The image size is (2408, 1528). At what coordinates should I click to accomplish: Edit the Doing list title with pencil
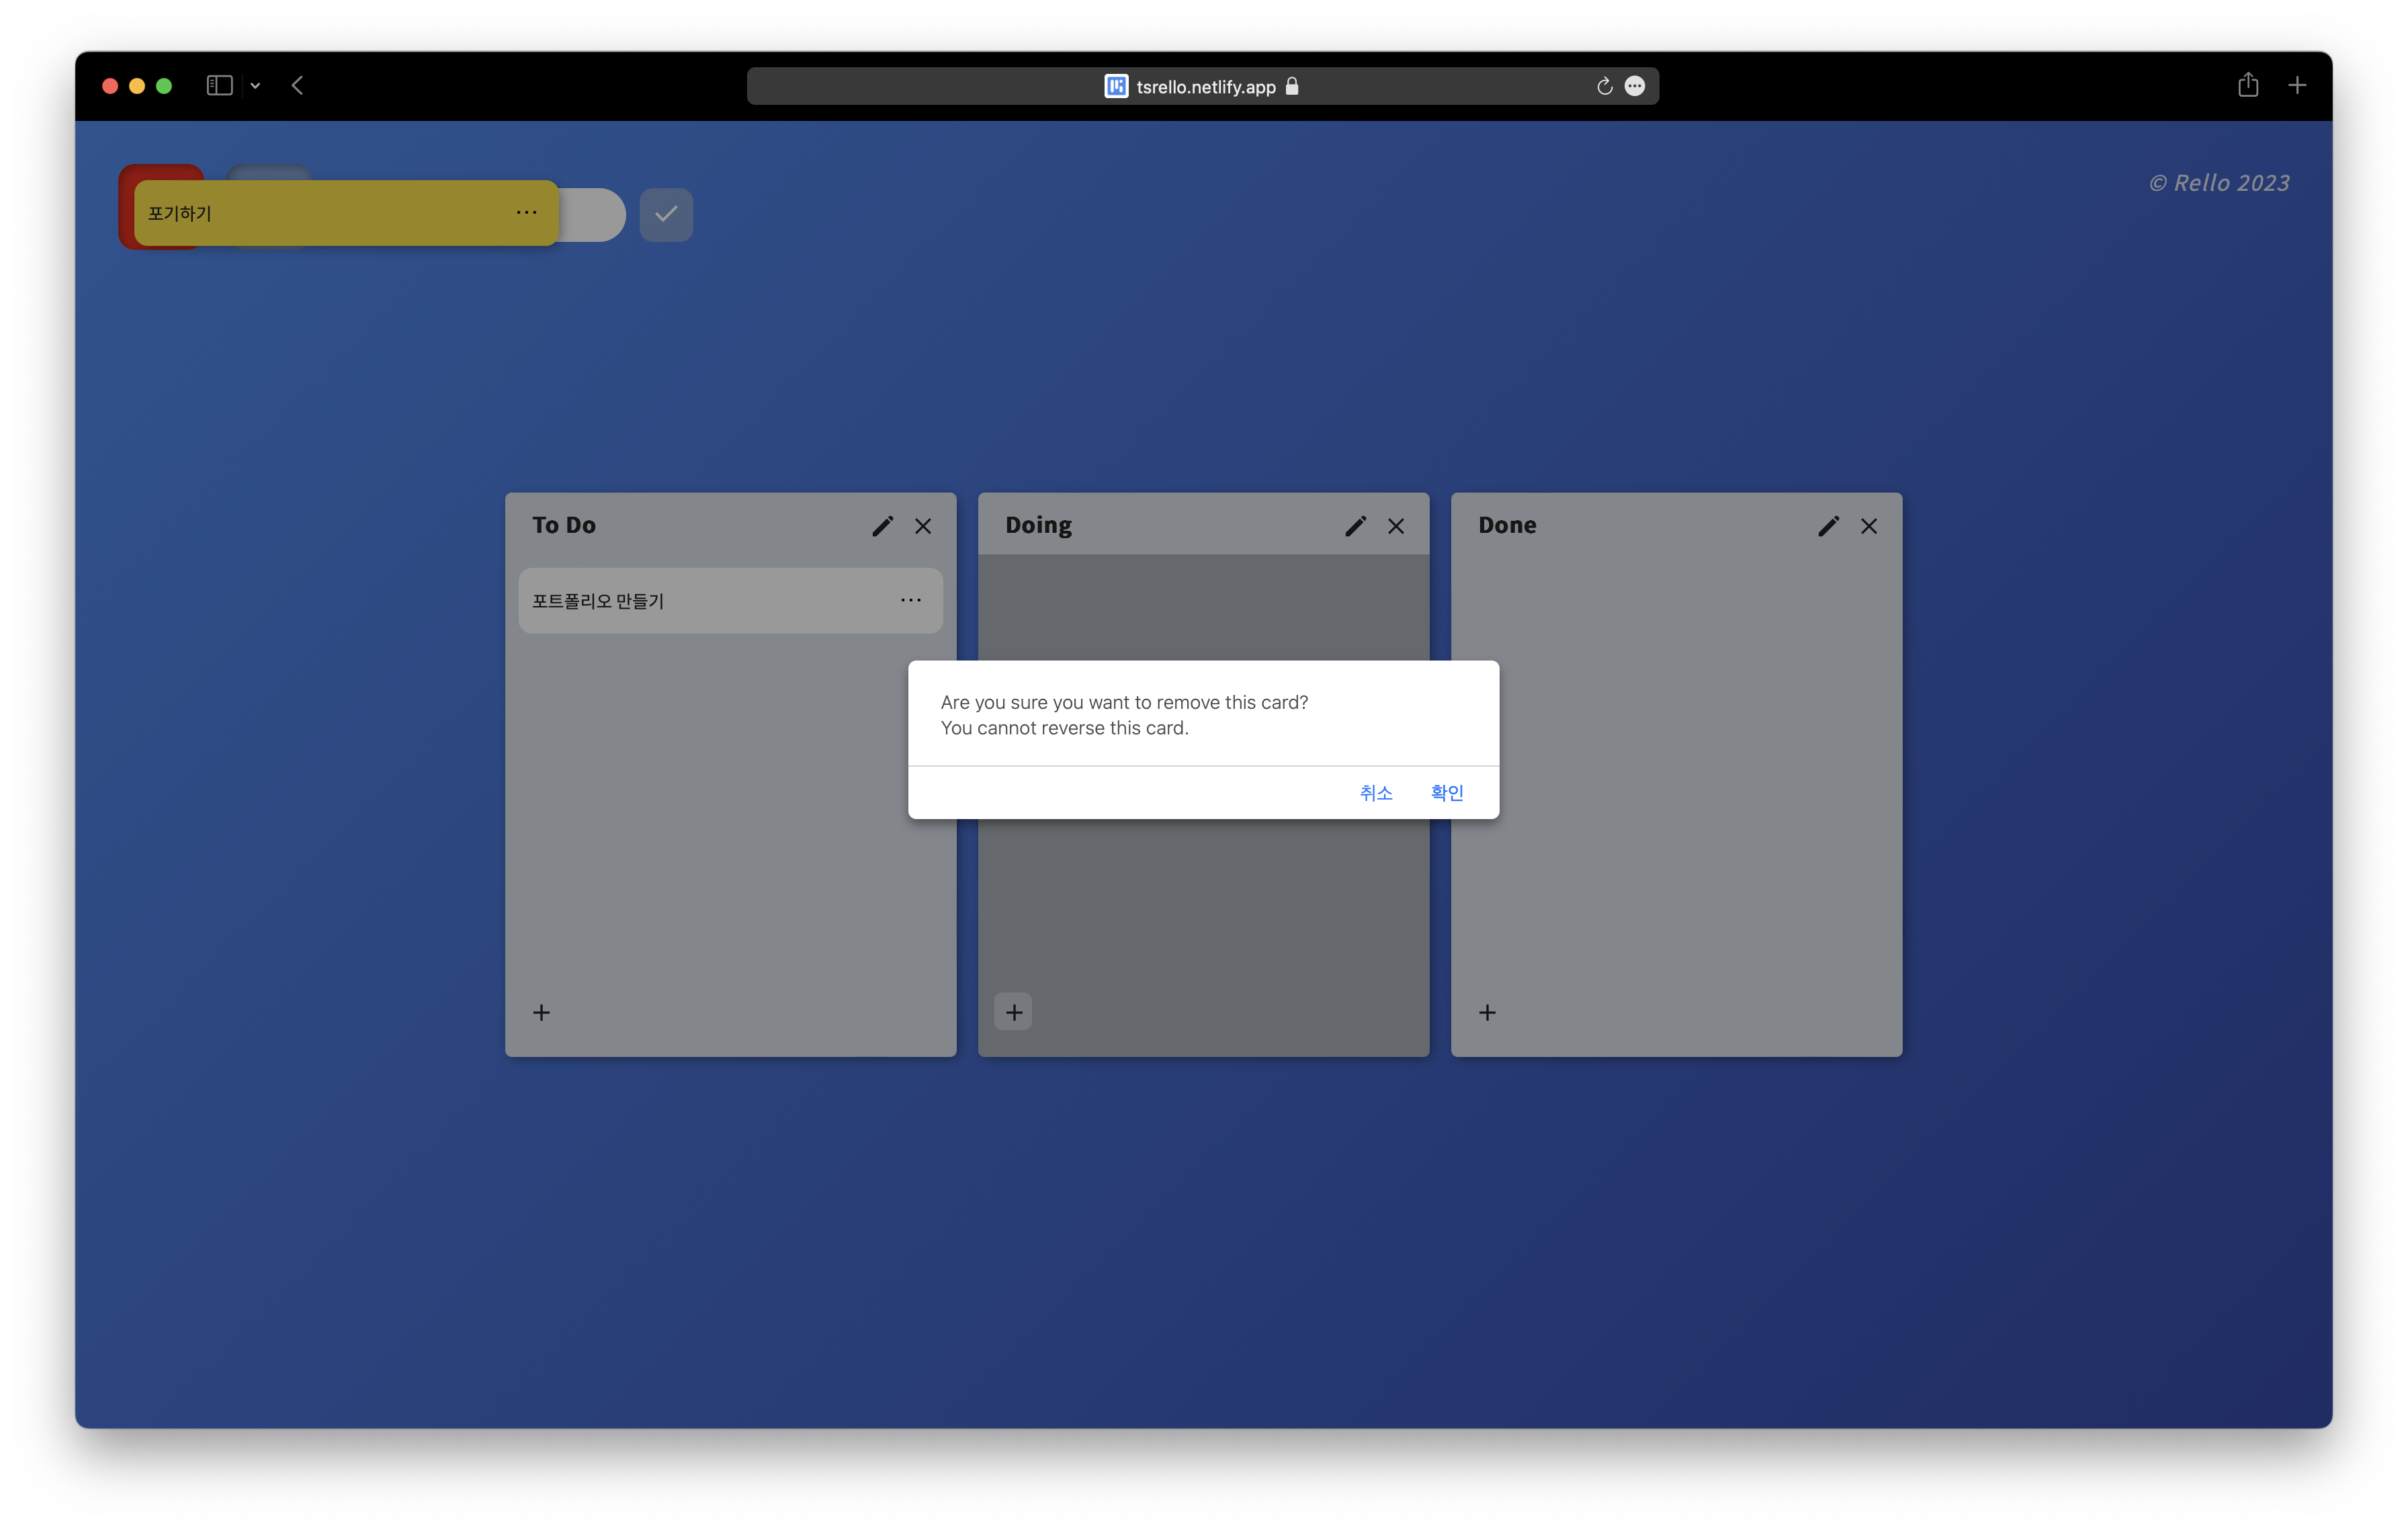pyautogui.click(x=1355, y=526)
